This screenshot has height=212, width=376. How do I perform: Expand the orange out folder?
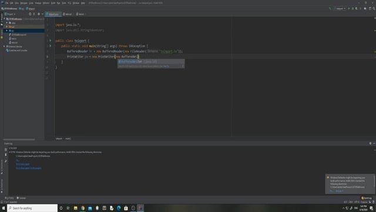(7, 26)
